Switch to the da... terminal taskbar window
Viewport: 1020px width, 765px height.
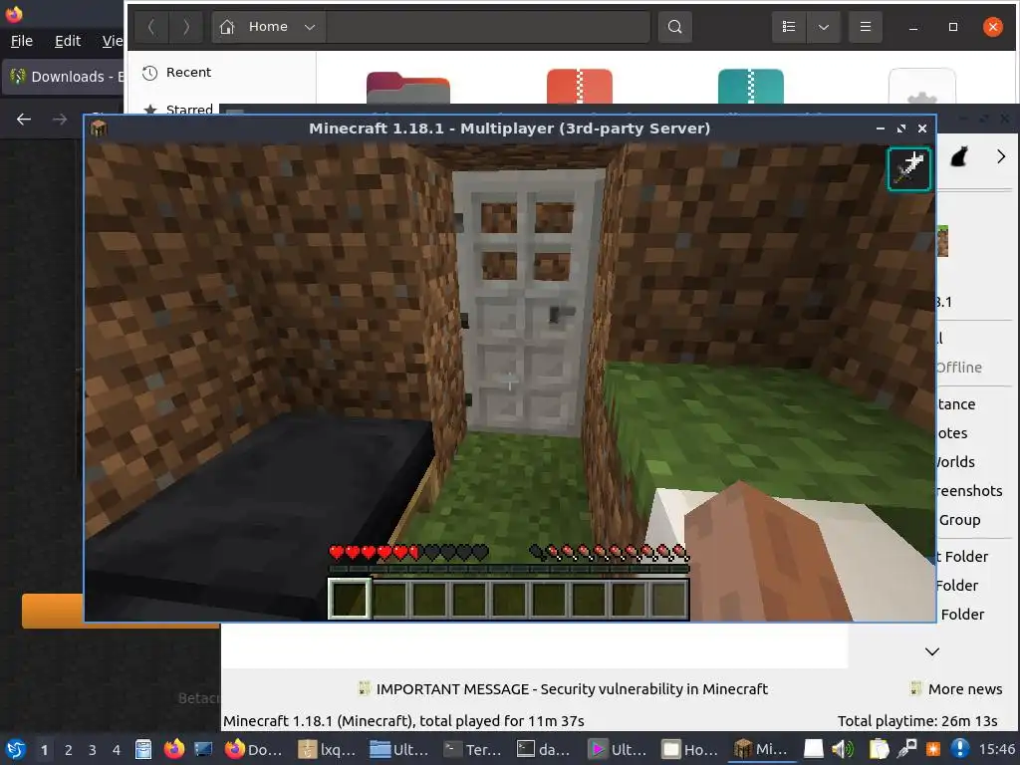tap(545, 749)
